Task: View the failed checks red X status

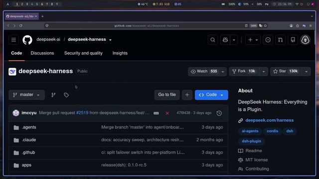Action: coord(167,113)
